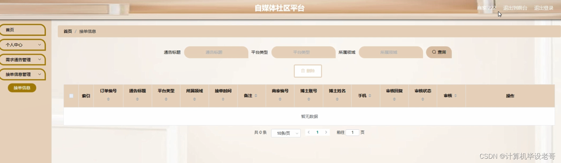Click the 索引 column header

tap(86, 96)
